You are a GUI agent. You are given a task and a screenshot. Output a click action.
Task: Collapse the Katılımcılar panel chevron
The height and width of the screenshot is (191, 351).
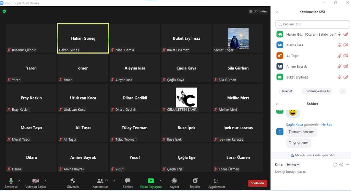277,12
